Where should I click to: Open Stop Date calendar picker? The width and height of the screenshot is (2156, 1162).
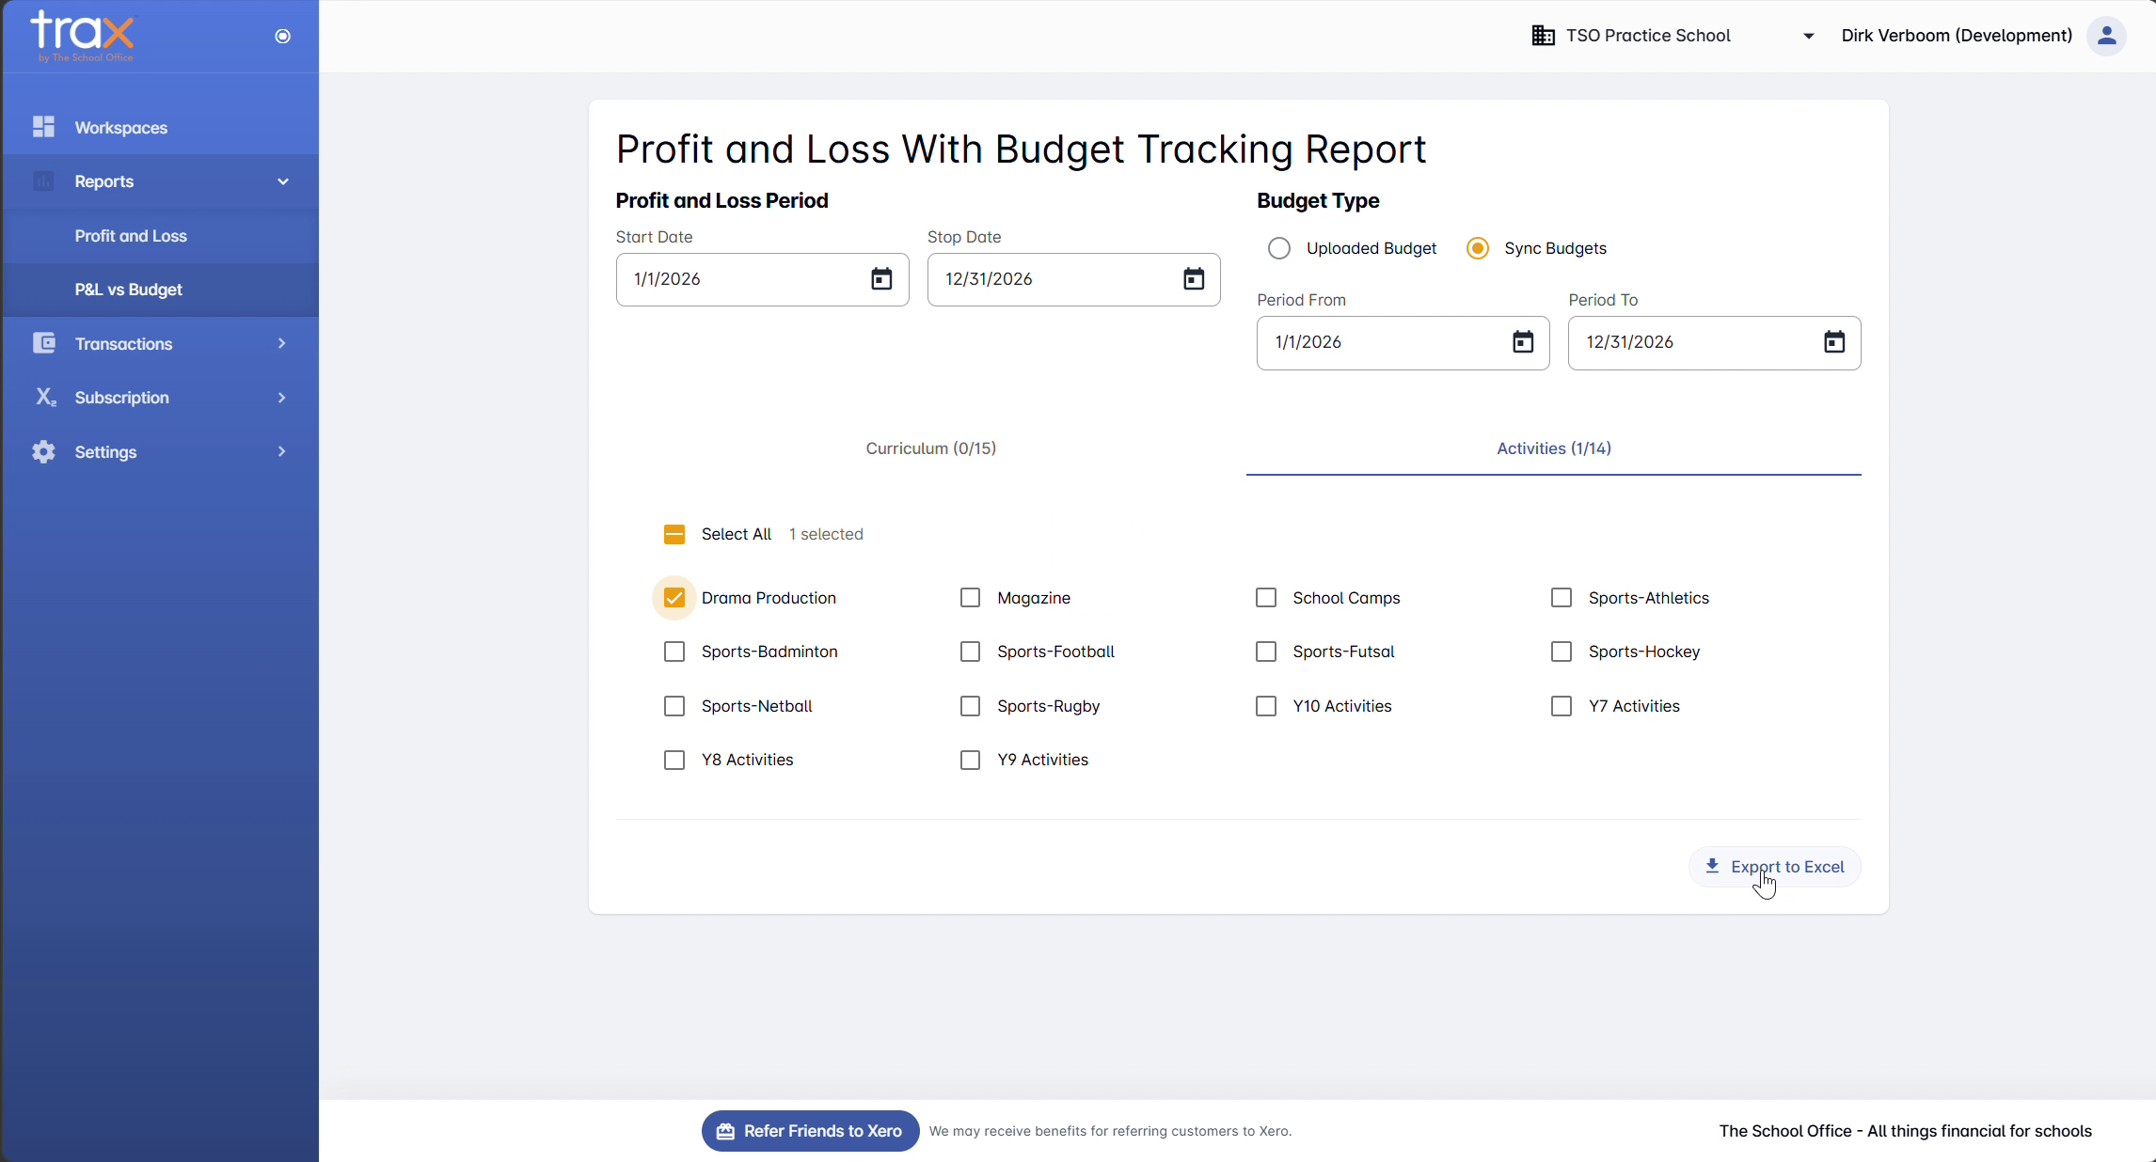click(1194, 279)
